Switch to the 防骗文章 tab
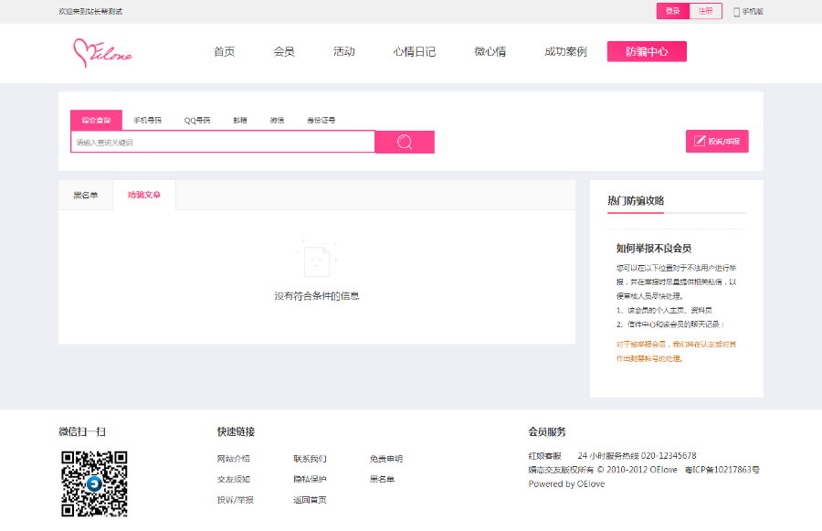The width and height of the screenshot is (822, 531). [143, 195]
